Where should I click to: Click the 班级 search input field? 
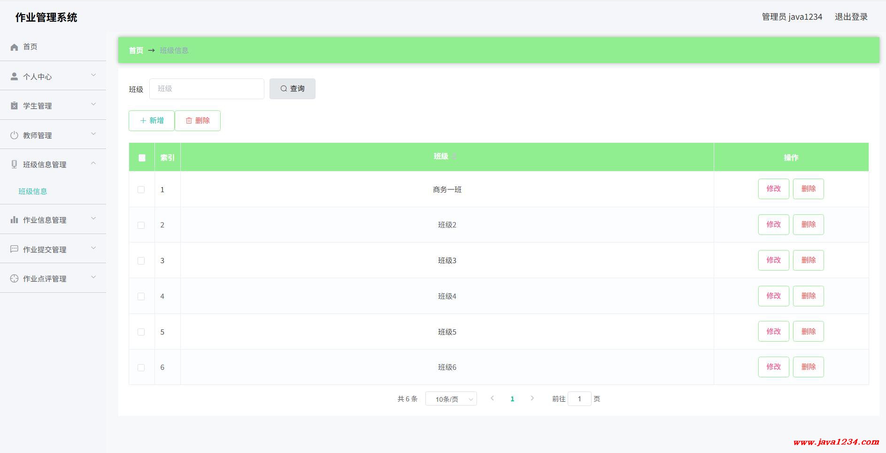point(207,89)
